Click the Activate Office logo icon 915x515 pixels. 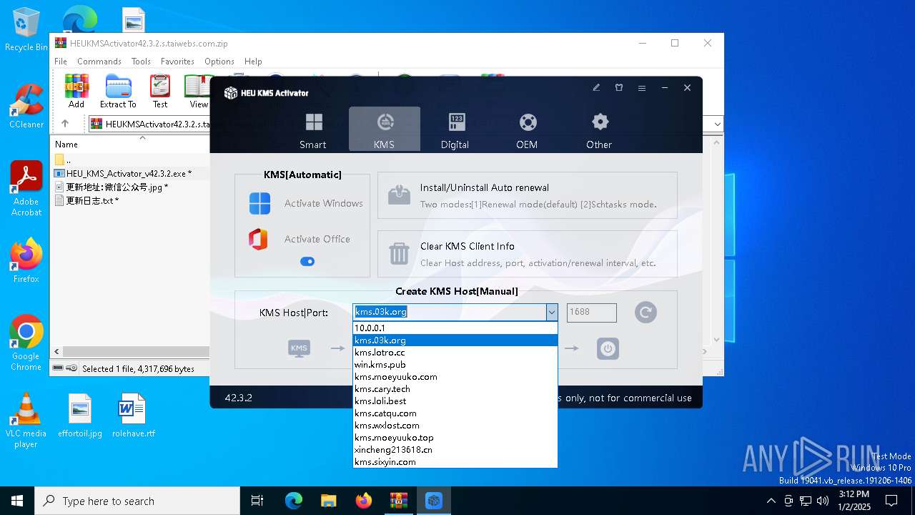(x=258, y=239)
